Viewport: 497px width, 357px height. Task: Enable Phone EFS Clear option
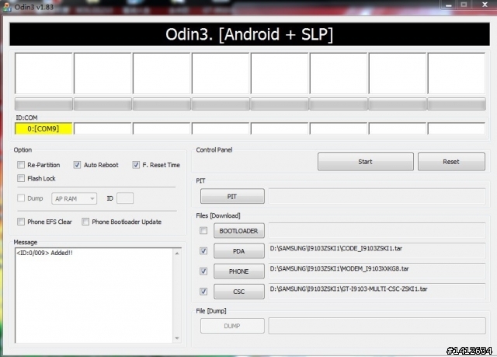[x=21, y=222]
